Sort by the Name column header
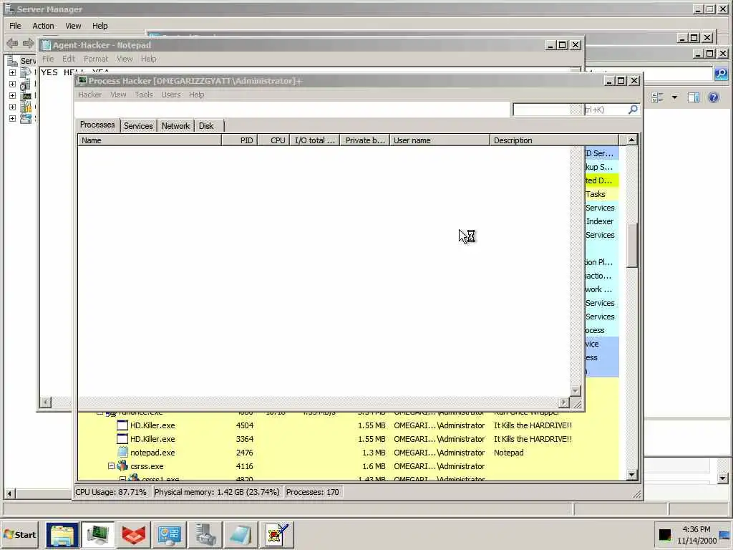 (x=149, y=140)
